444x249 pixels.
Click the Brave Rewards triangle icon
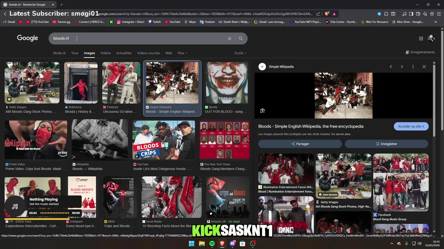334,14
